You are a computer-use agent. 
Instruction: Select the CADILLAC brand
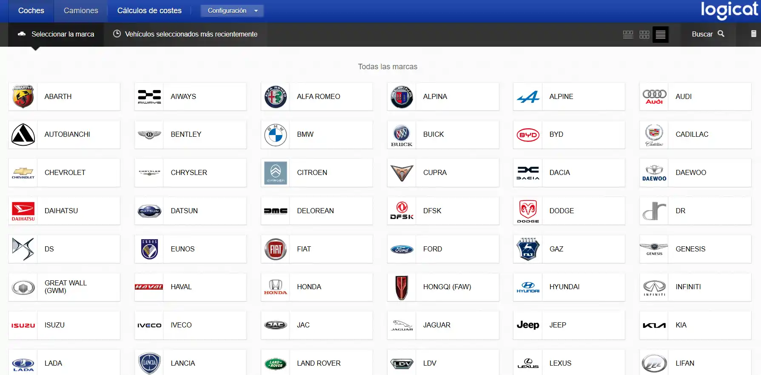[x=695, y=135]
